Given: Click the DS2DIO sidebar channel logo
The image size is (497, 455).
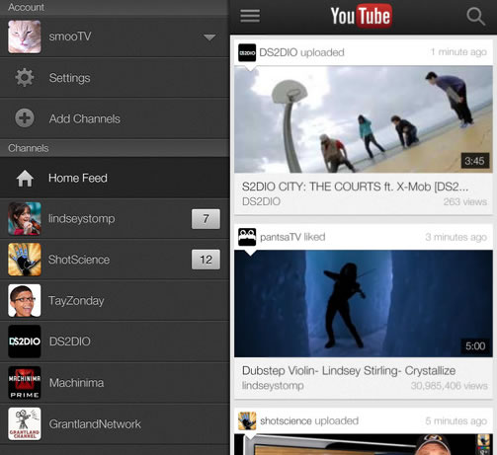Looking at the screenshot, I should pyautogui.click(x=25, y=341).
